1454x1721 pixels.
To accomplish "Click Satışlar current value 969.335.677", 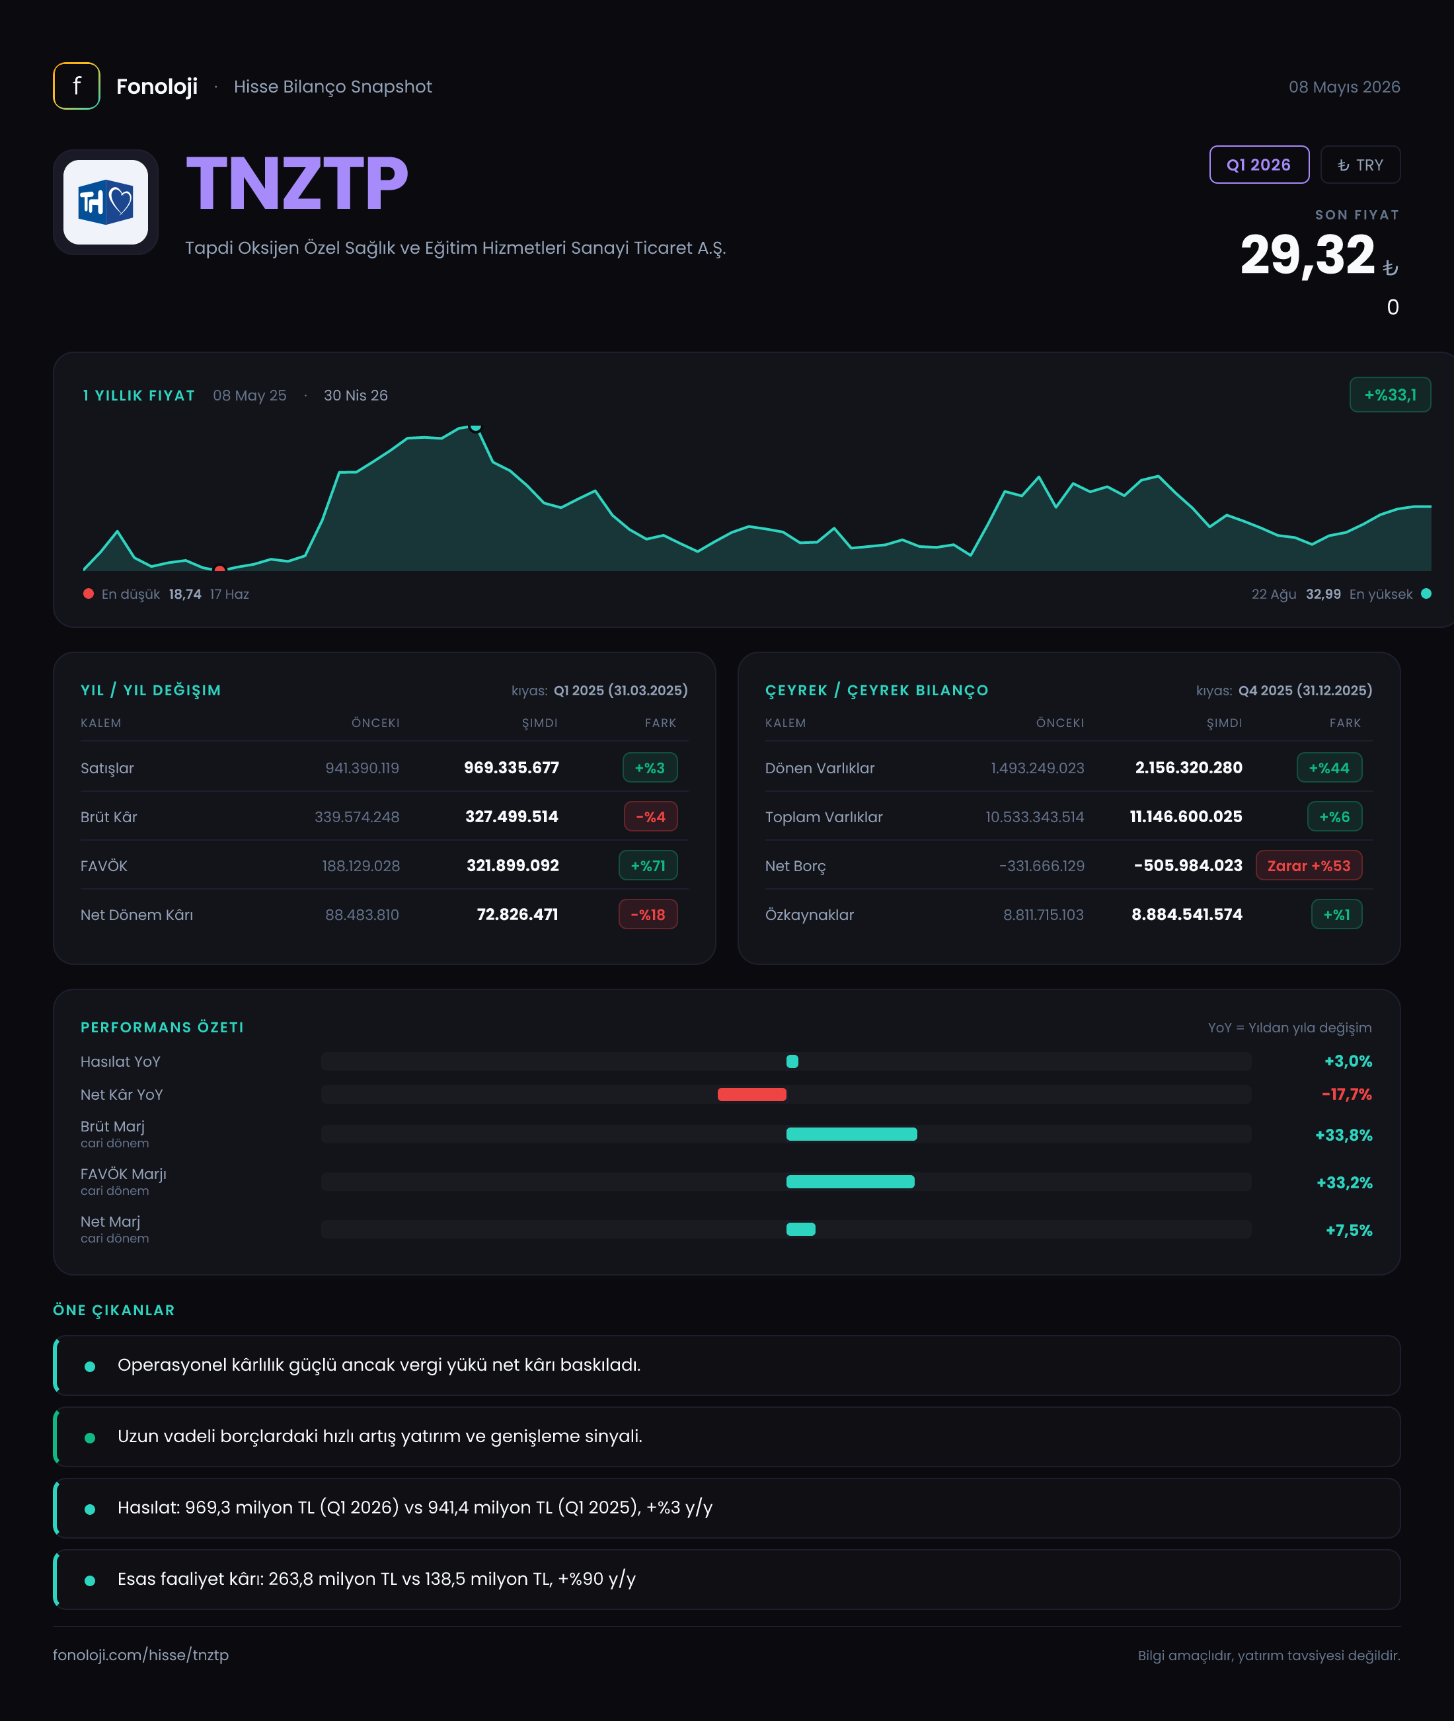I will point(511,767).
